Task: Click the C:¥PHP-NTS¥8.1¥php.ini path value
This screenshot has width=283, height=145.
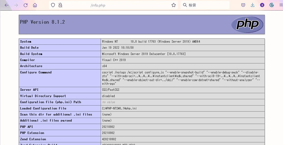Action: click(x=119, y=108)
